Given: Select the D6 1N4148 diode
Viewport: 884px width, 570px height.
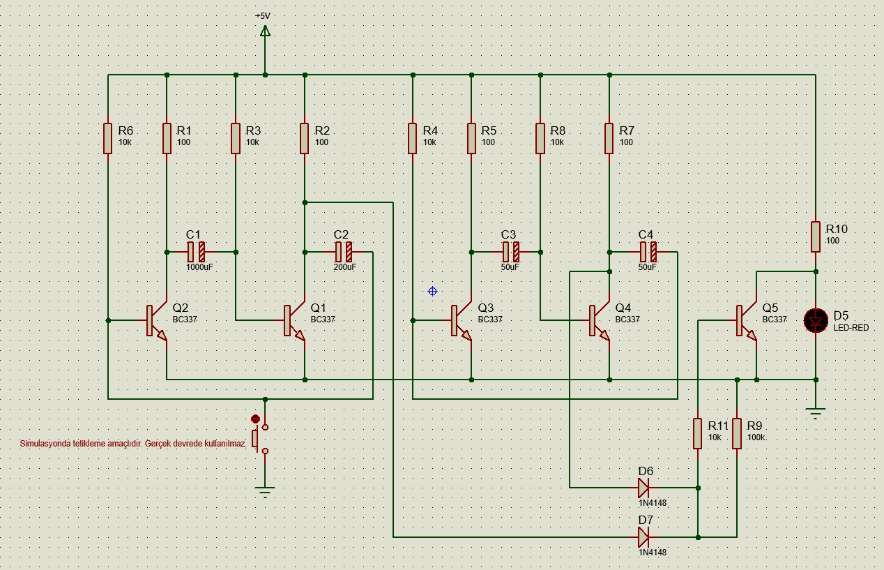Looking at the screenshot, I should pyautogui.click(x=643, y=488).
